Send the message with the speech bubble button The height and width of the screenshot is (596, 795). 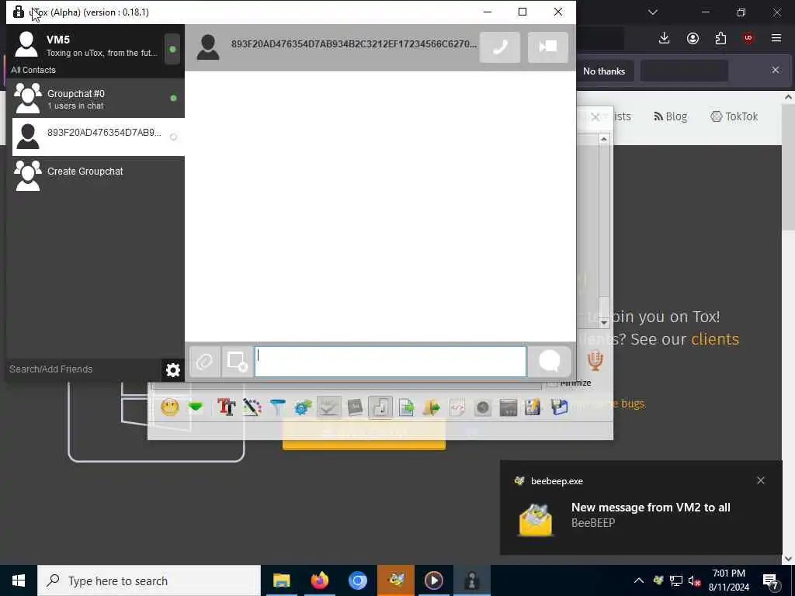click(550, 362)
